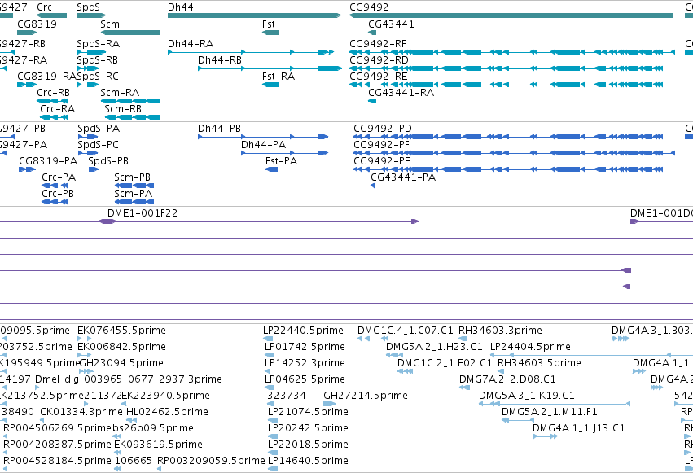693x473 pixels.
Task: Click the DMG5A.3_1.K19.C1 label
Action: coord(526,396)
